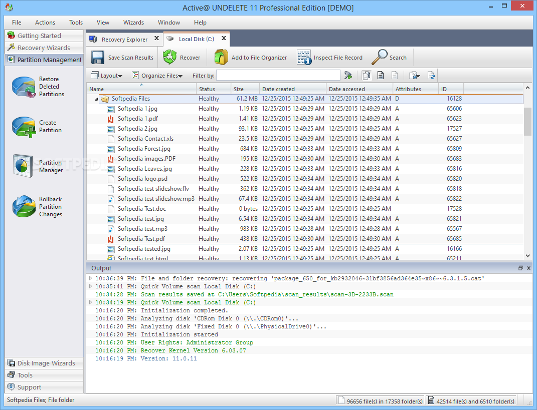
Task: Click the file list scroll up arrow
Action: [527, 88]
